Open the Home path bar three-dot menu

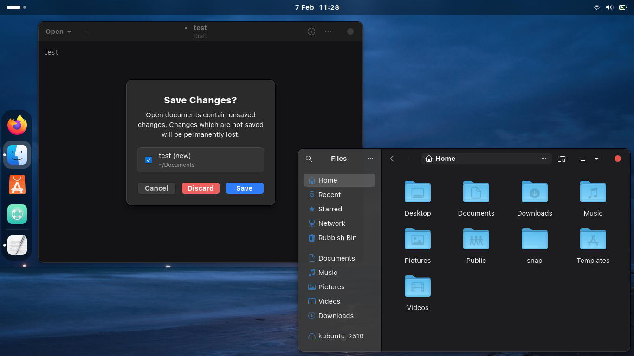544,159
